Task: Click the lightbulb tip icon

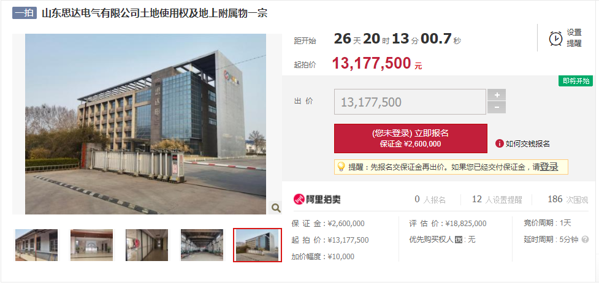Action: coord(341,167)
